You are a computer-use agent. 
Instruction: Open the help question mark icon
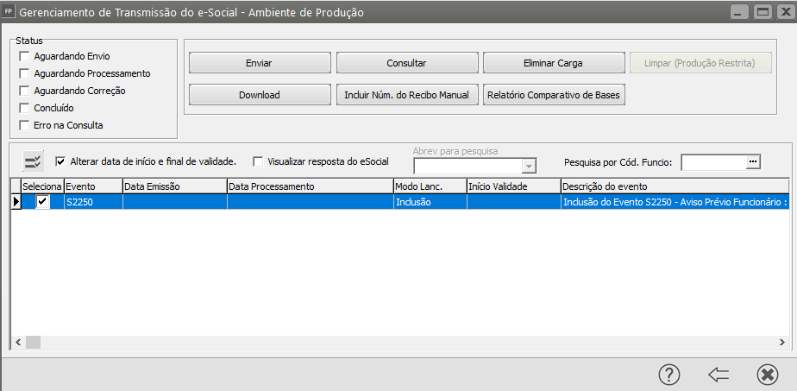click(x=669, y=375)
